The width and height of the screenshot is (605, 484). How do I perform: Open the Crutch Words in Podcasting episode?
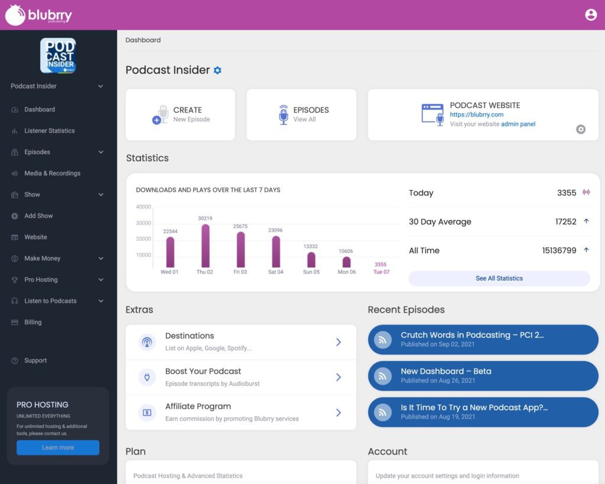[483, 340]
